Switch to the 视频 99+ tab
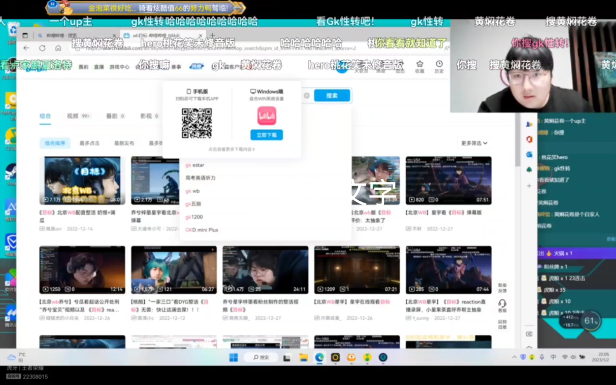Screen dimensions: 616x385 78,116
